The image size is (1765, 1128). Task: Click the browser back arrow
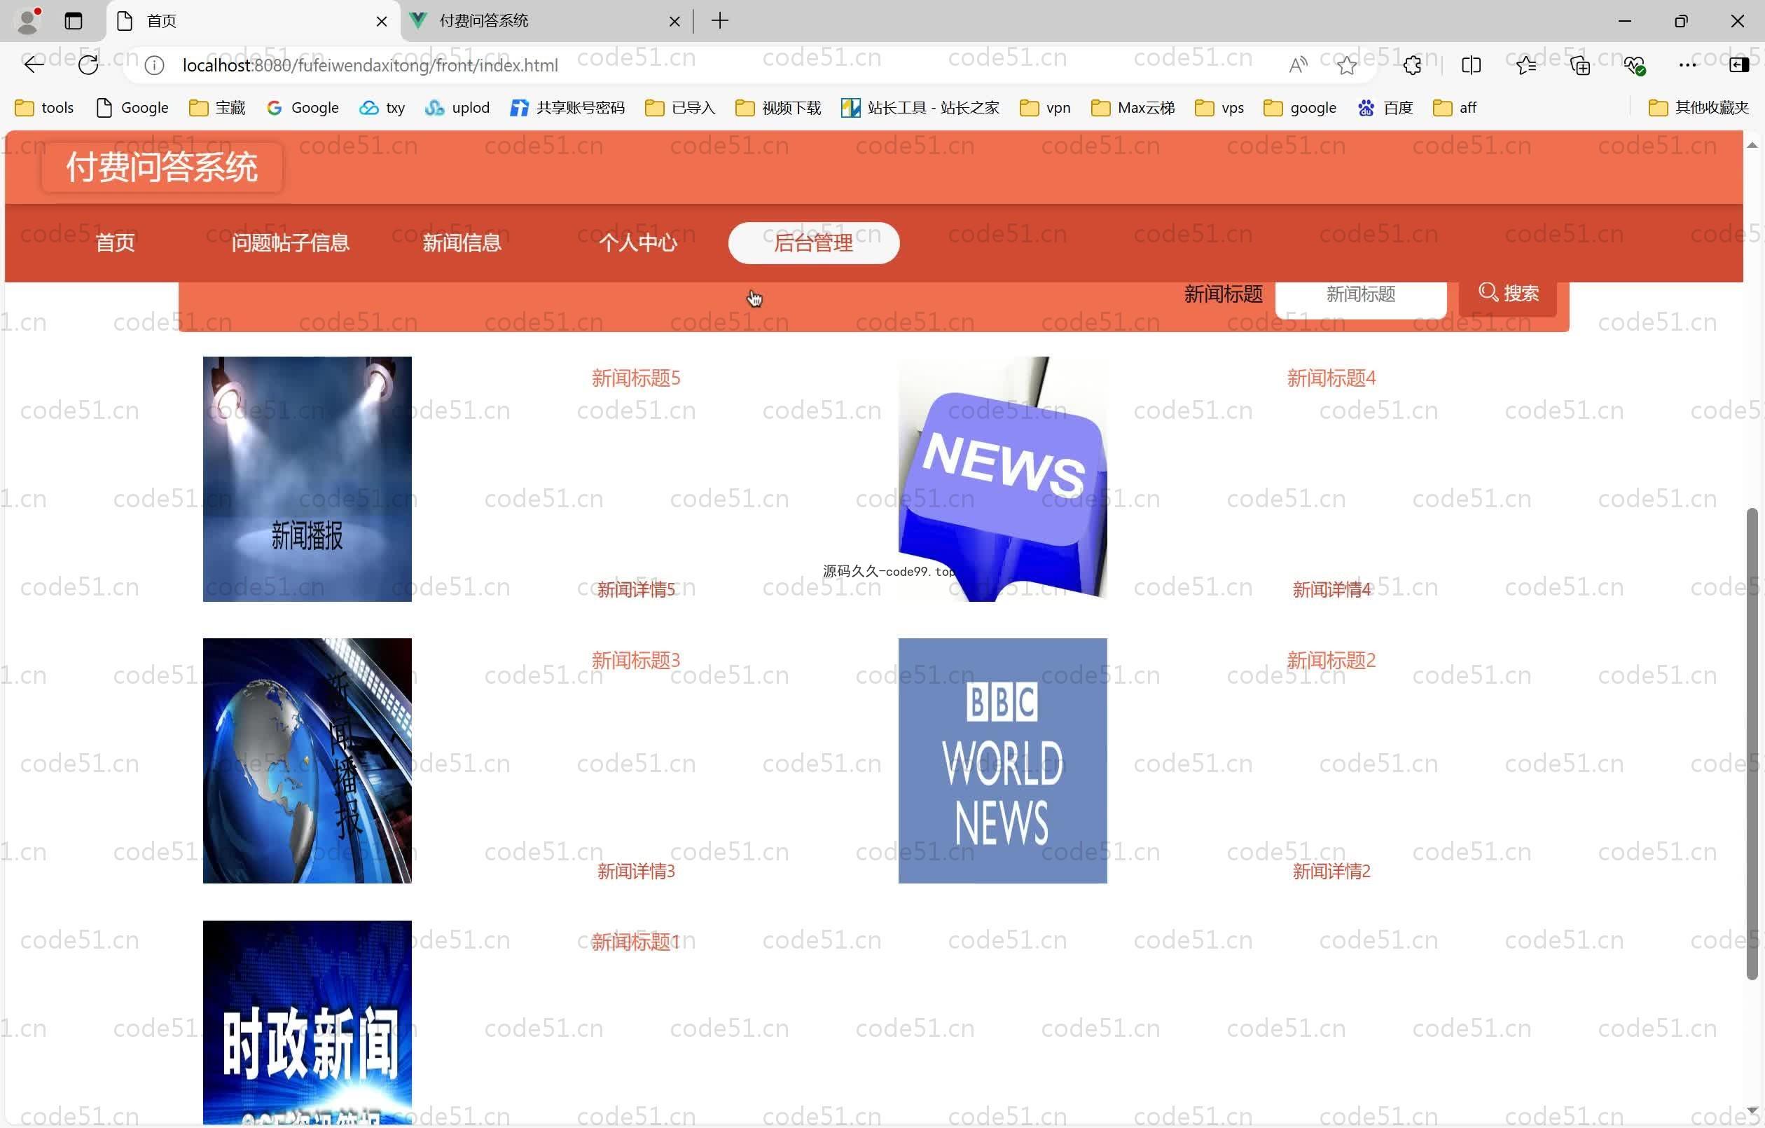34,65
